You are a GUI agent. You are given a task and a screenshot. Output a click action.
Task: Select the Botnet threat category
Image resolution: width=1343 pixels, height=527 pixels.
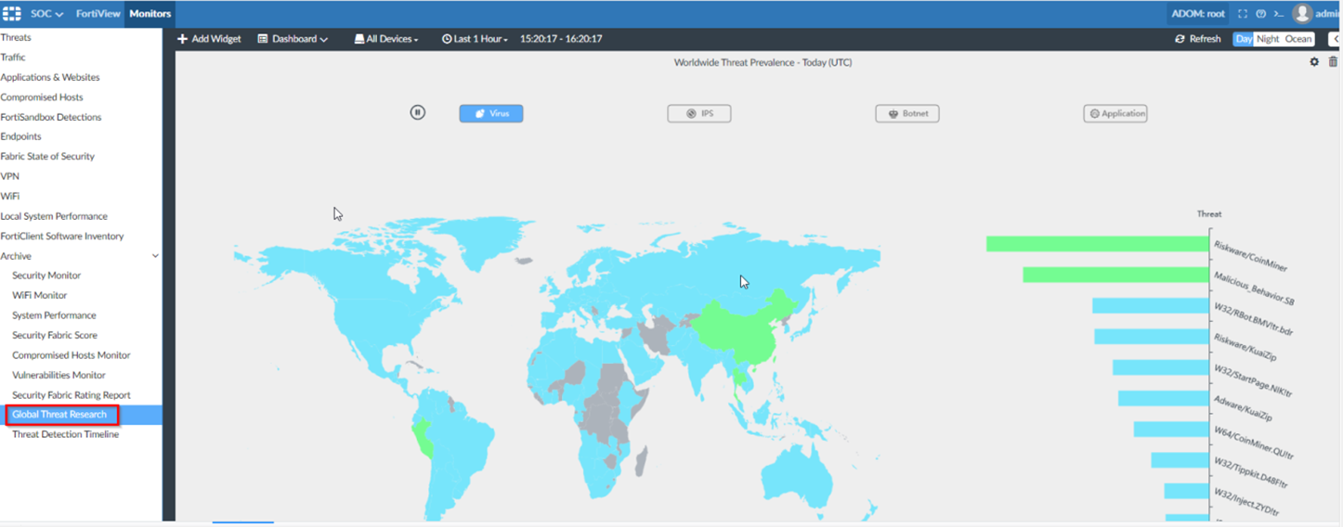click(x=907, y=113)
